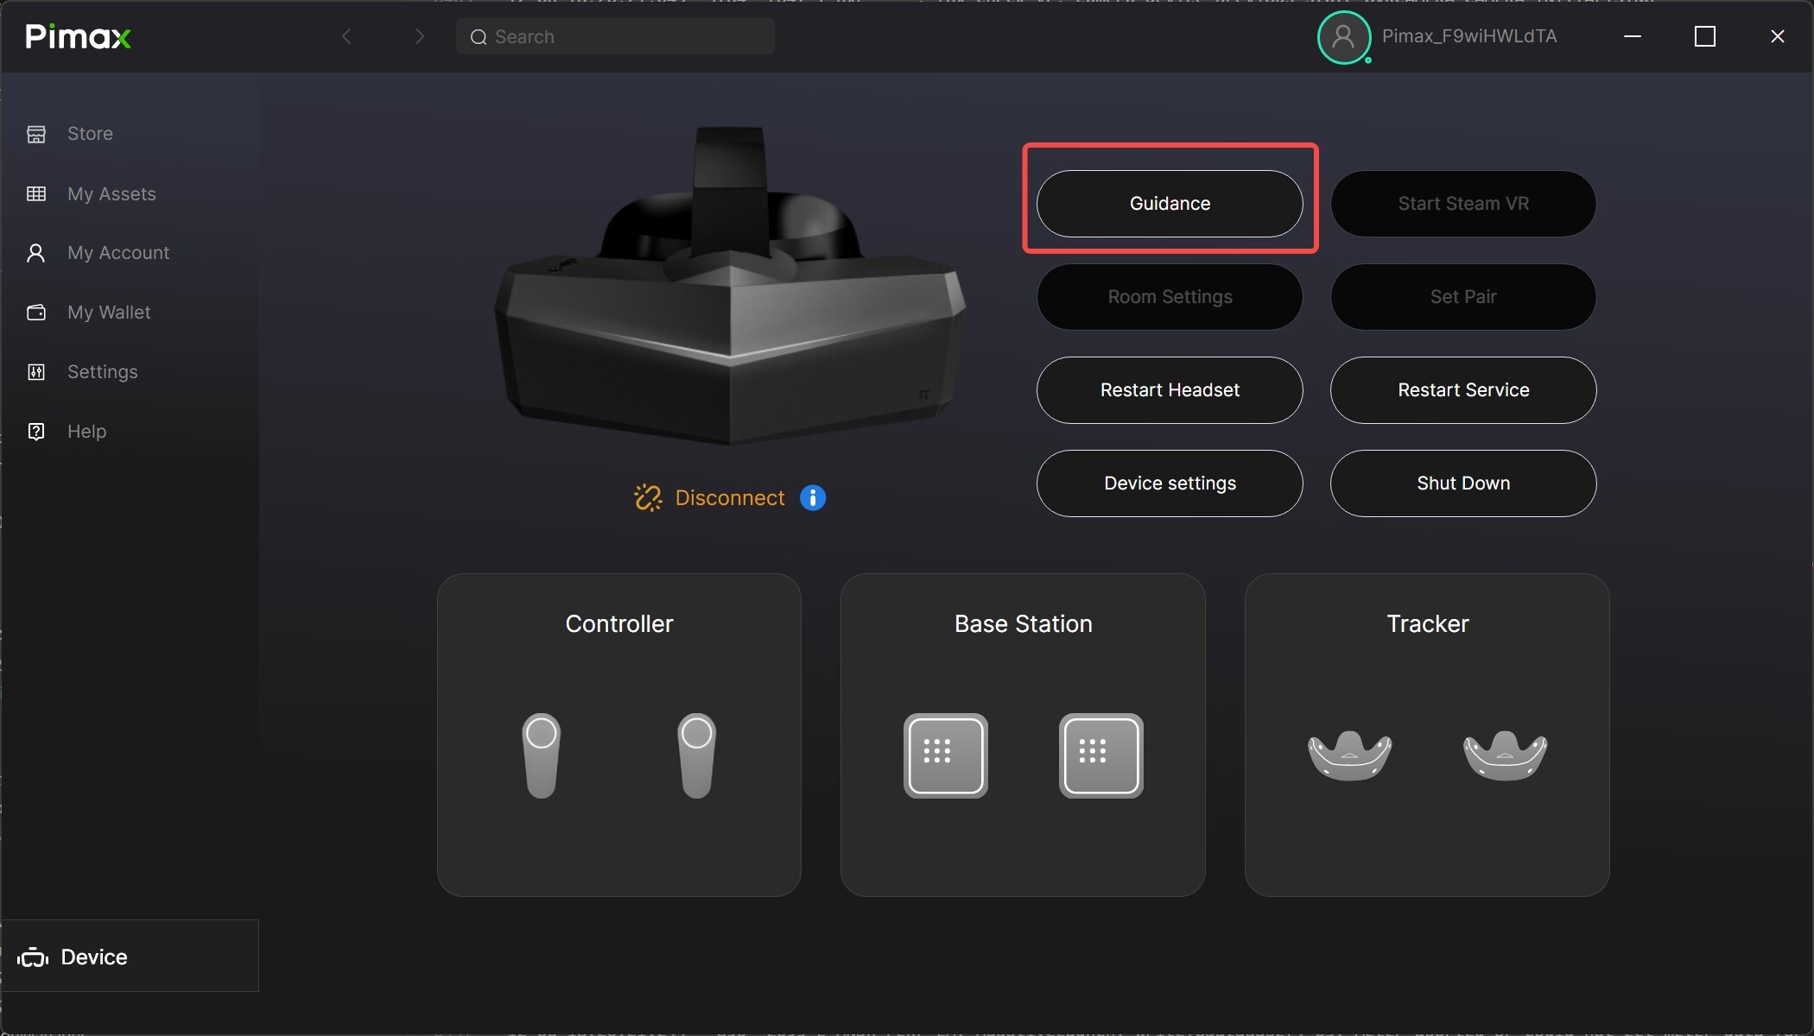
Task: Open My Assets in sidebar
Action: click(x=111, y=194)
